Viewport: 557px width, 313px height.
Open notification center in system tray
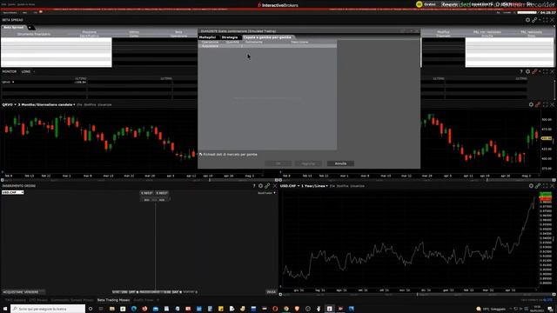pyautogui.click(x=550, y=309)
